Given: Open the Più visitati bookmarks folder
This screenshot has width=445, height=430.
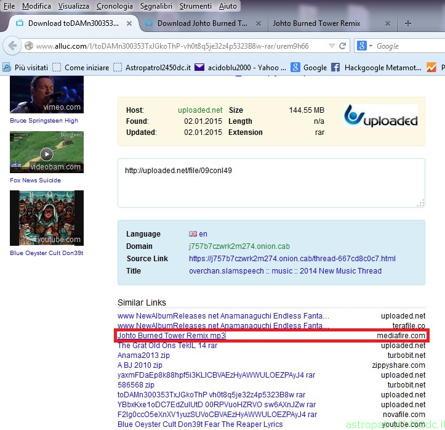Looking at the screenshot, I should coord(25,68).
